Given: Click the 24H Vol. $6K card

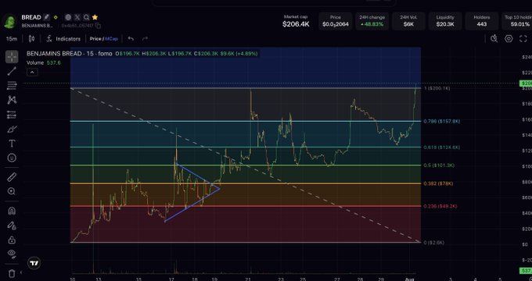Looking at the screenshot, I should coord(408,21).
